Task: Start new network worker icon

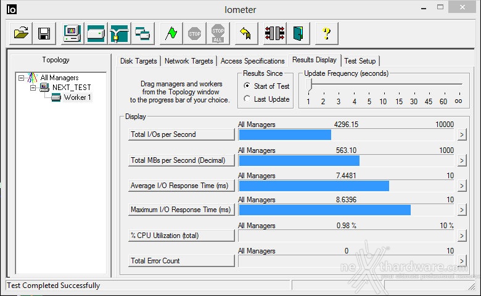Action: coord(119,33)
